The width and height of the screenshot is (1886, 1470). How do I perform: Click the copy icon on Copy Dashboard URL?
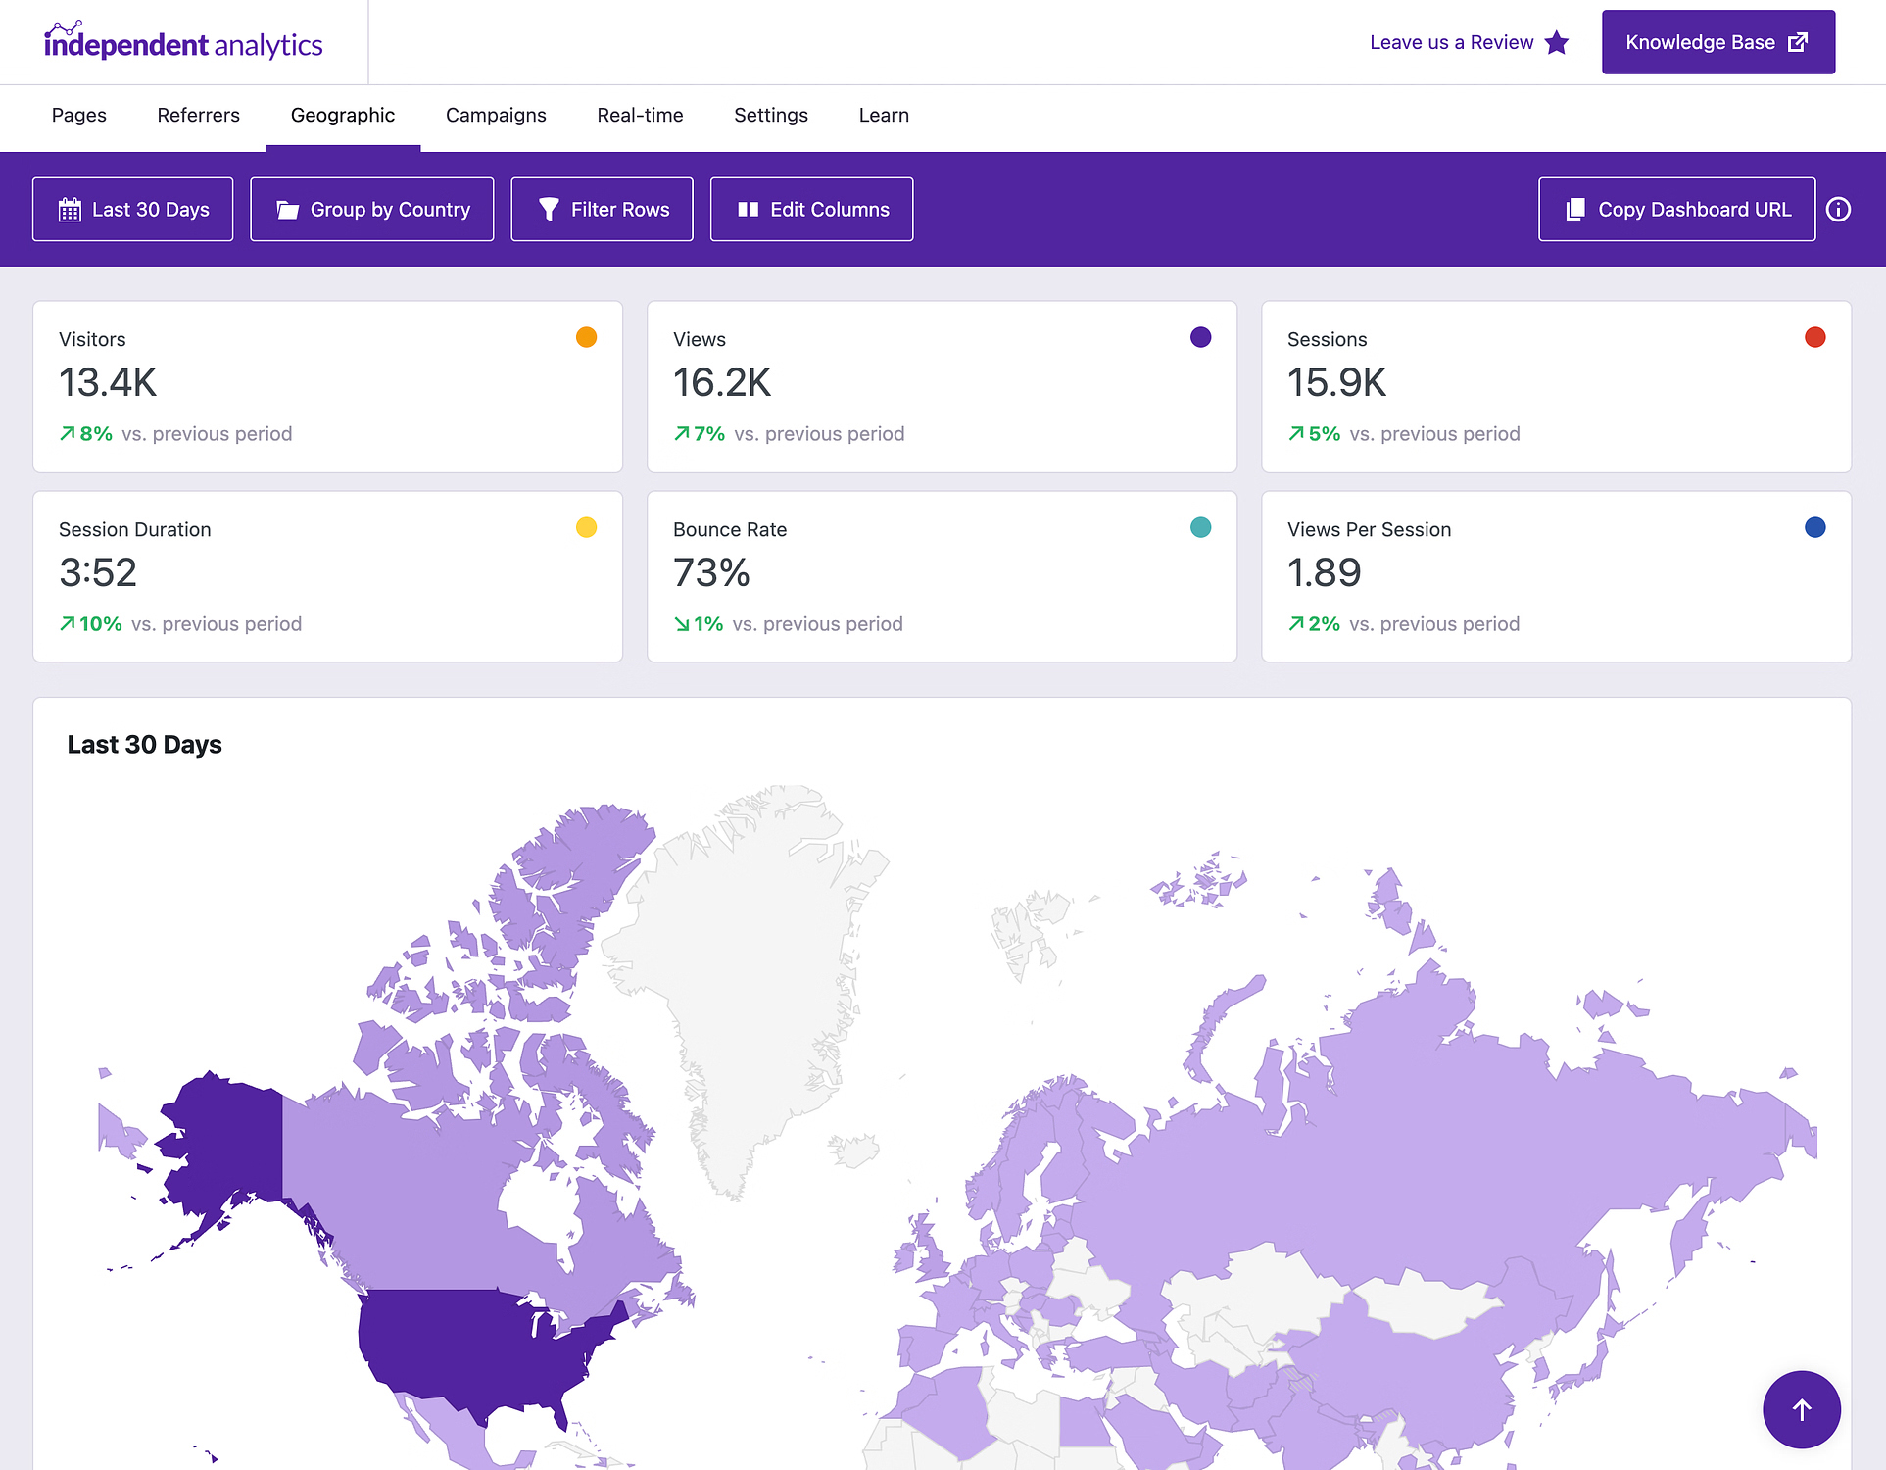click(x=1575, y=209)
